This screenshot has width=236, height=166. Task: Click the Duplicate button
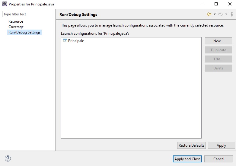218,50
